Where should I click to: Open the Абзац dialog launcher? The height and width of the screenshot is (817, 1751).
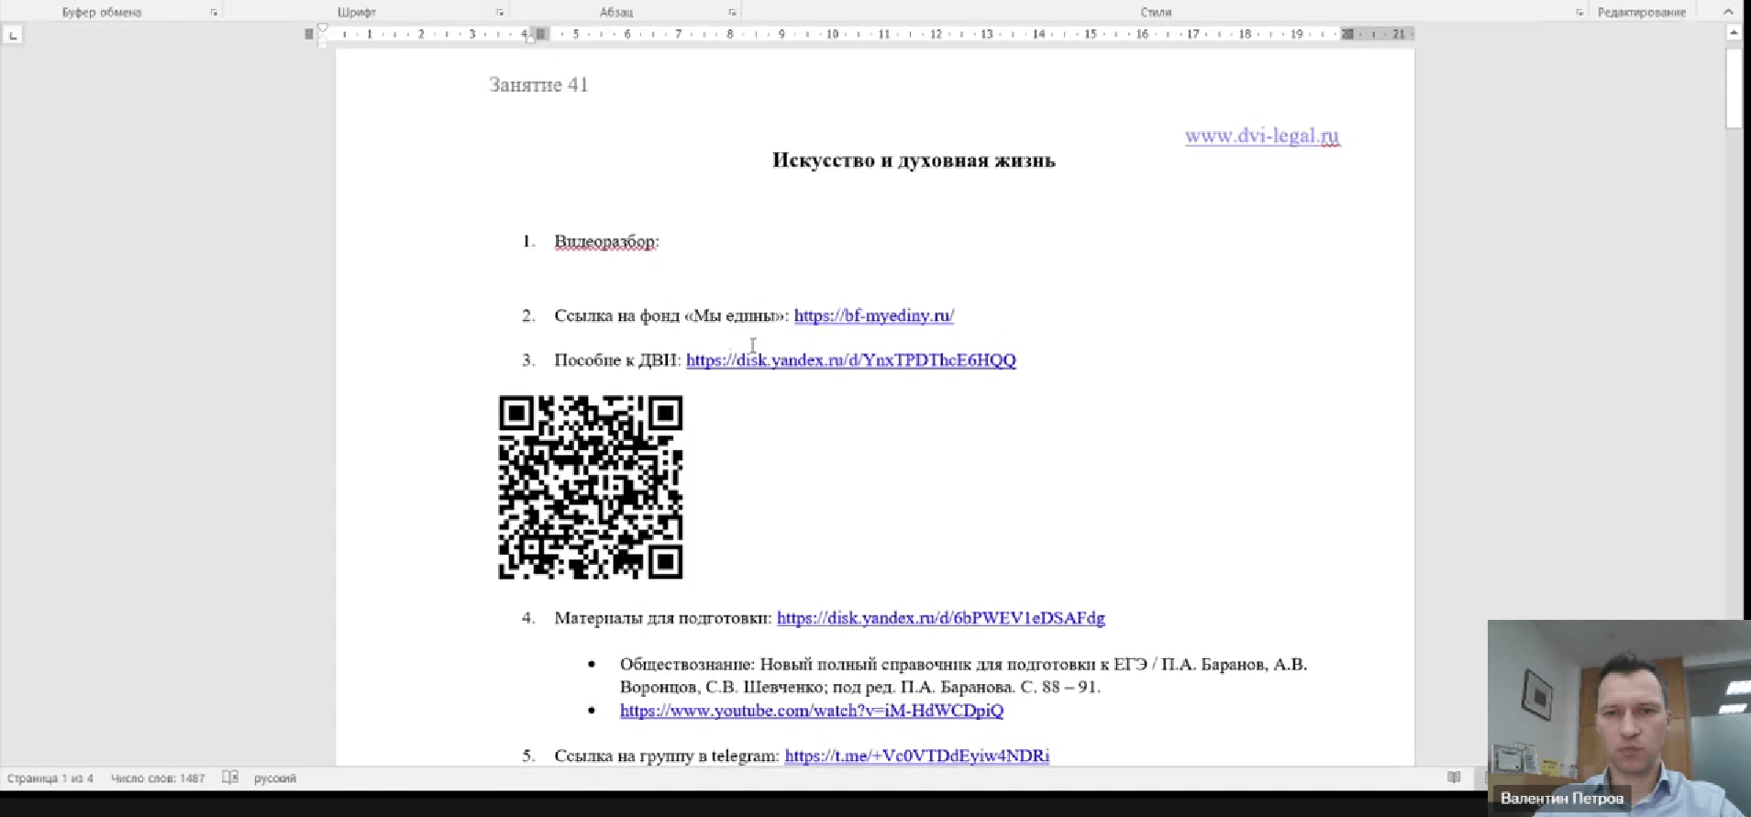click(x=732, y=13)
